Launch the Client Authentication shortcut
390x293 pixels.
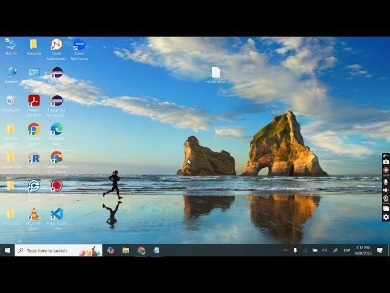pyautogui.click(x=57, y=49)
